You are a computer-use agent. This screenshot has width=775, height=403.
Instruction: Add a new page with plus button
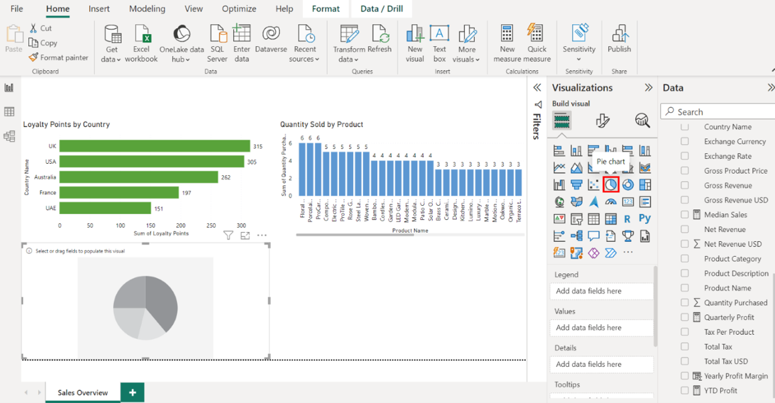(133, 392)
